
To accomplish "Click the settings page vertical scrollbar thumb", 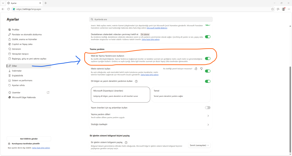I will (x=290, y=109).
